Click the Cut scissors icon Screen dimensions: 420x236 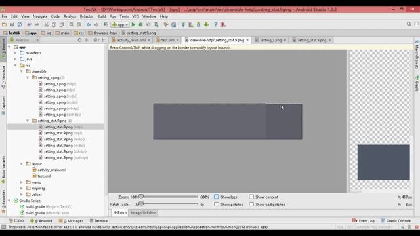[x=47, y=25]
